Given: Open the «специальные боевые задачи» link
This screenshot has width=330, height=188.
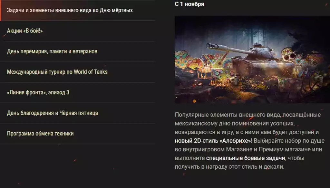Looking at the screenshot, I should [246, 158].
